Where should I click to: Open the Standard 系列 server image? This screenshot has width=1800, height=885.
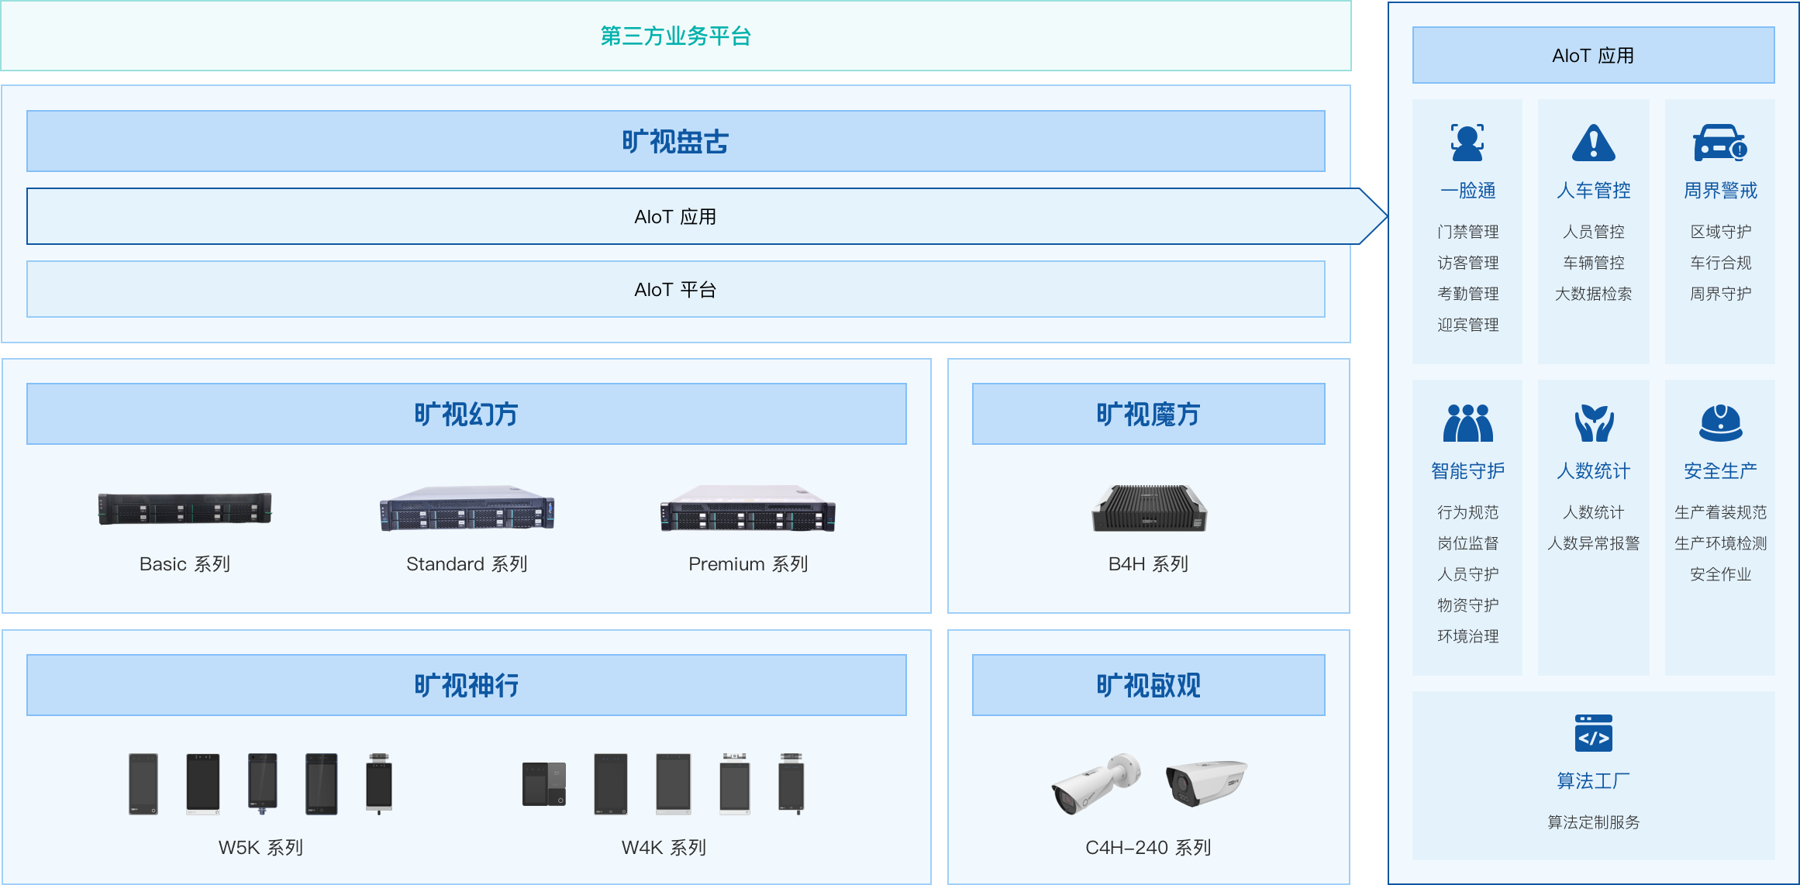(x=467, y=508)
